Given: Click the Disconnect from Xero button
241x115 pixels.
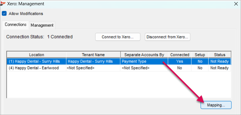Looking at the screenshot, I should click(x=167, y=37).
